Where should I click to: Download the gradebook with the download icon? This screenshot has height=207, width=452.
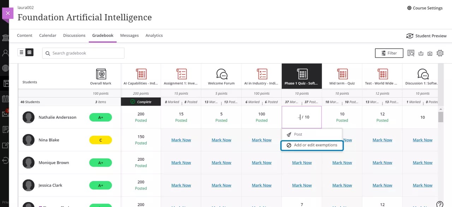[430, 53]
